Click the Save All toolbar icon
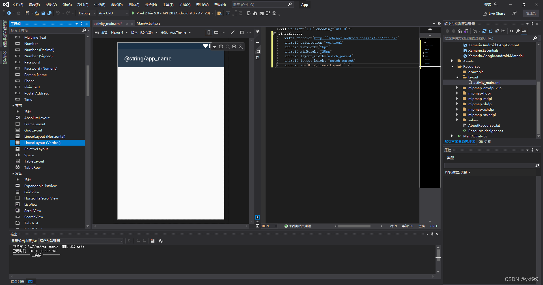This screenshot has height=285, width=543. point(49,13)
